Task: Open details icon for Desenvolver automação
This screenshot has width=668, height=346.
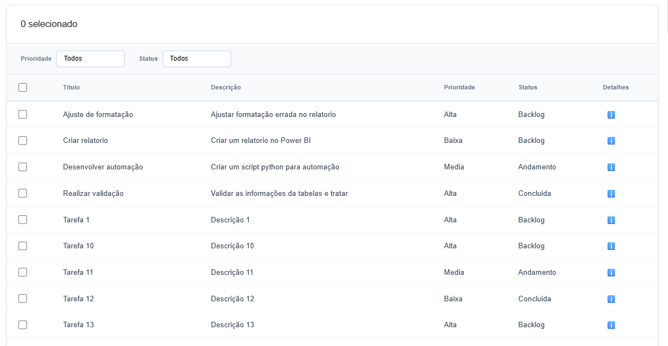Action: (611, 167)
